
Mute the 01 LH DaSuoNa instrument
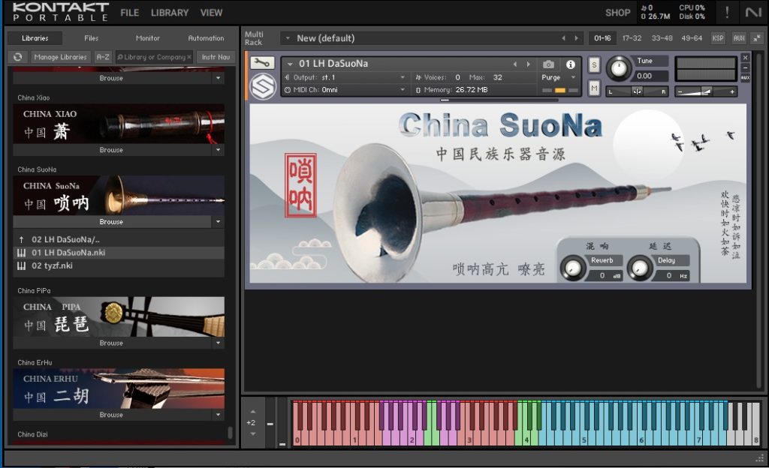594,88
